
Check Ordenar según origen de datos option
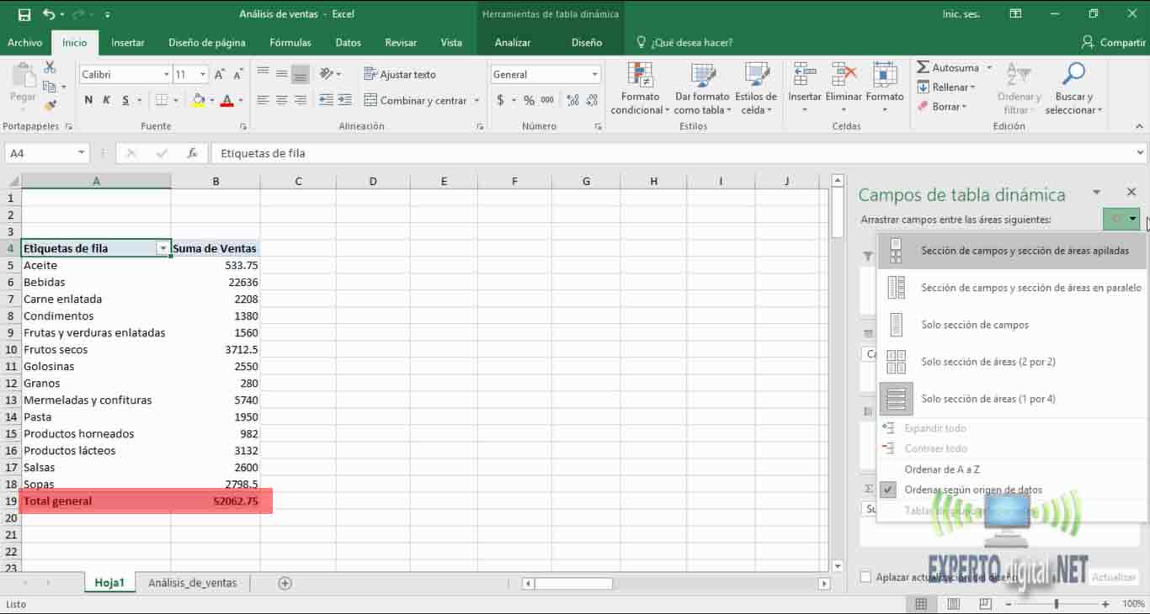tap(972, 490)
